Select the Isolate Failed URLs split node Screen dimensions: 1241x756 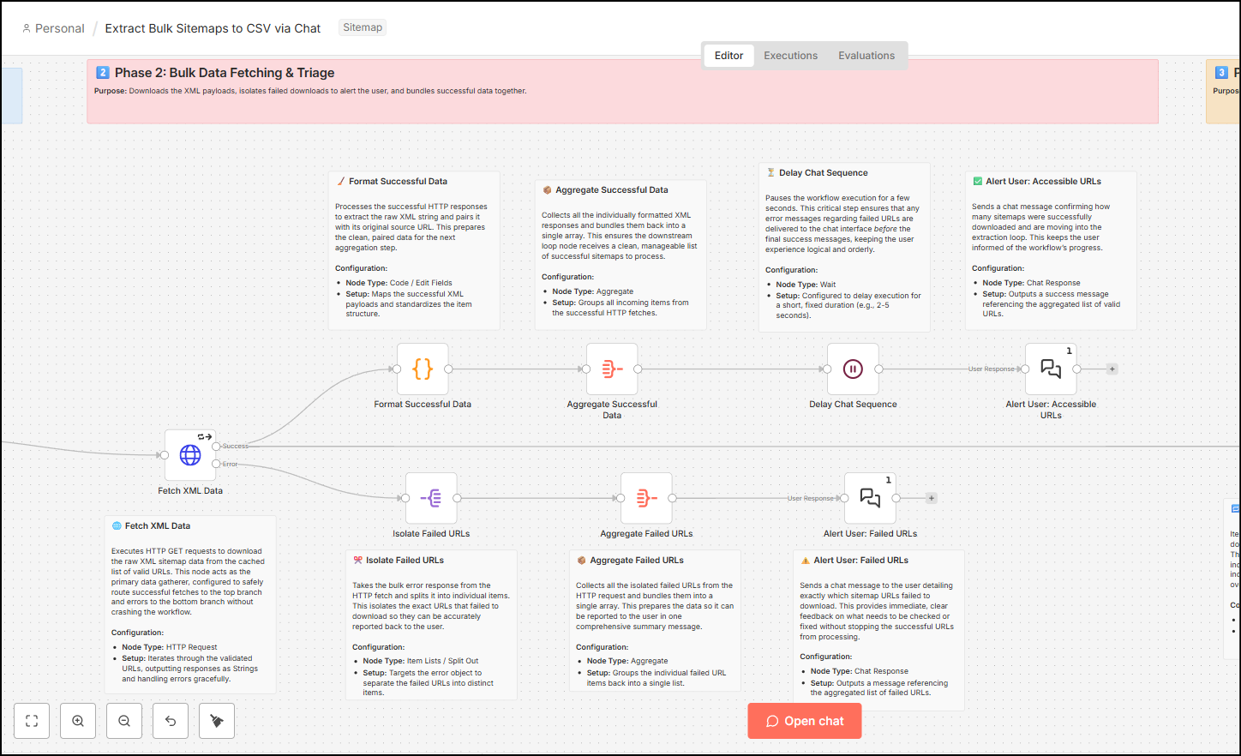click(431, 498)
